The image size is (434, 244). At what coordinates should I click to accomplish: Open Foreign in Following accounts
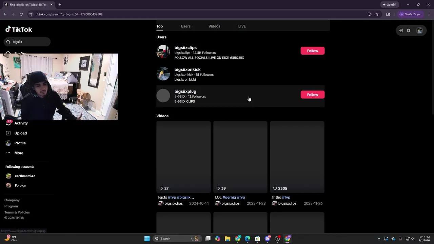pos(16,185)
